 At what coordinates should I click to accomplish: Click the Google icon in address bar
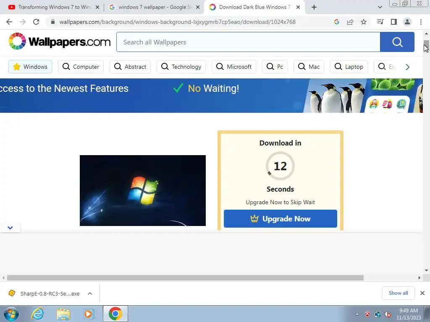click(337, 22)
